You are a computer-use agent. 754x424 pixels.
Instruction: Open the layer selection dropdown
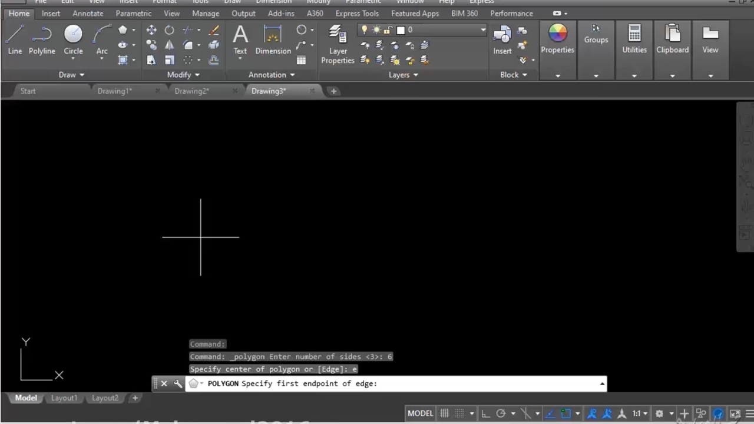tap(482, 30)
